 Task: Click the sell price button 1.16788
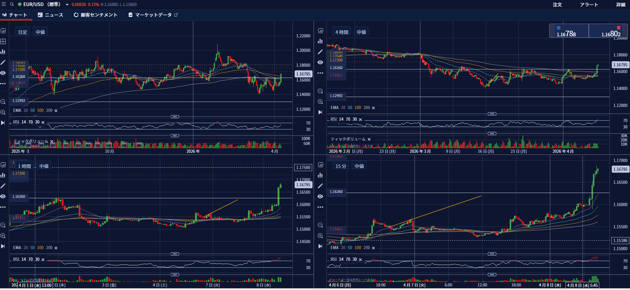point(569,31)
